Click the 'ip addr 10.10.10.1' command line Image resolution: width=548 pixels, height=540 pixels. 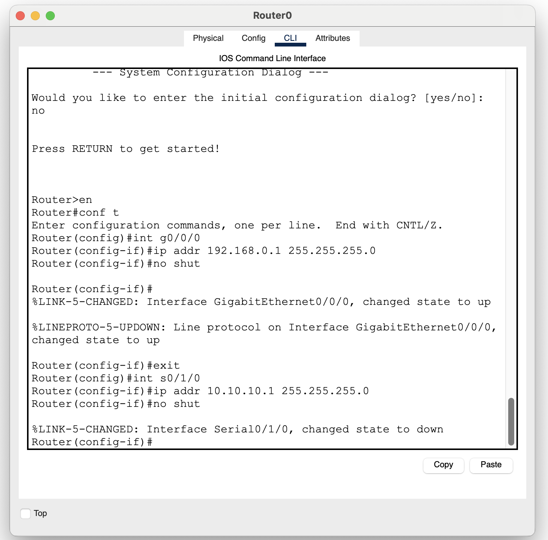pyautogui.click(x=200, y=391)
